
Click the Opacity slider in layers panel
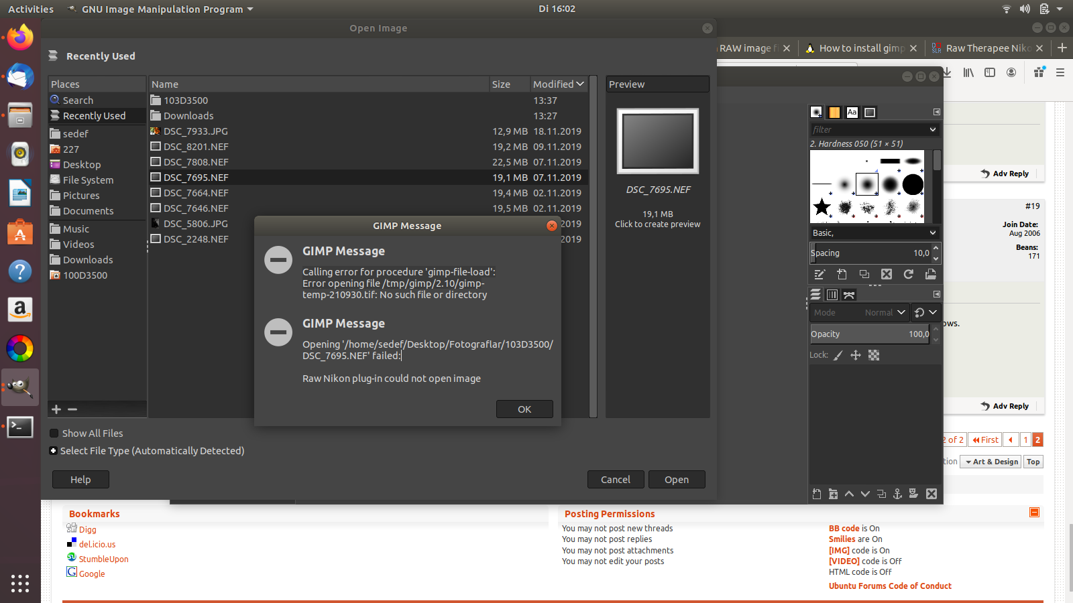[870, 334]
